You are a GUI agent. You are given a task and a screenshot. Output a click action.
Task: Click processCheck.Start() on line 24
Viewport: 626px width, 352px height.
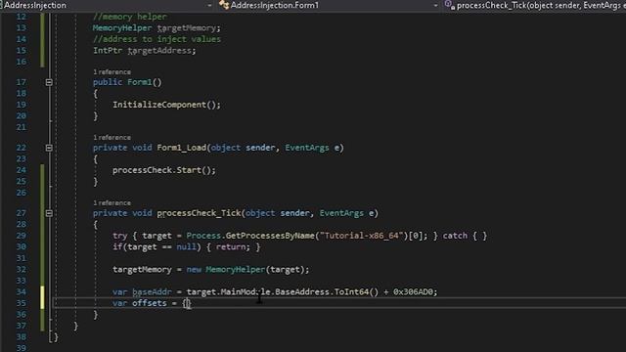pos(163,170)
